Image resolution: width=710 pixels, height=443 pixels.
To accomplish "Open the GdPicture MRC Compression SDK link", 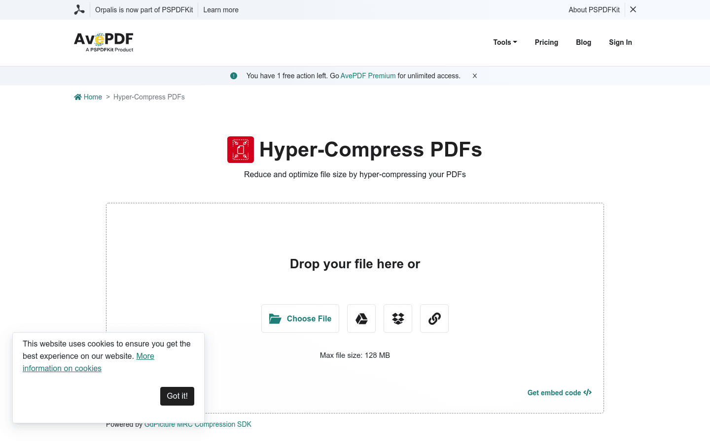I will [197, 424].
